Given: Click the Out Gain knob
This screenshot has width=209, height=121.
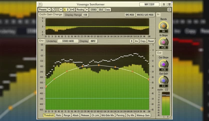Looking at the screenshot, I should 163,80.
